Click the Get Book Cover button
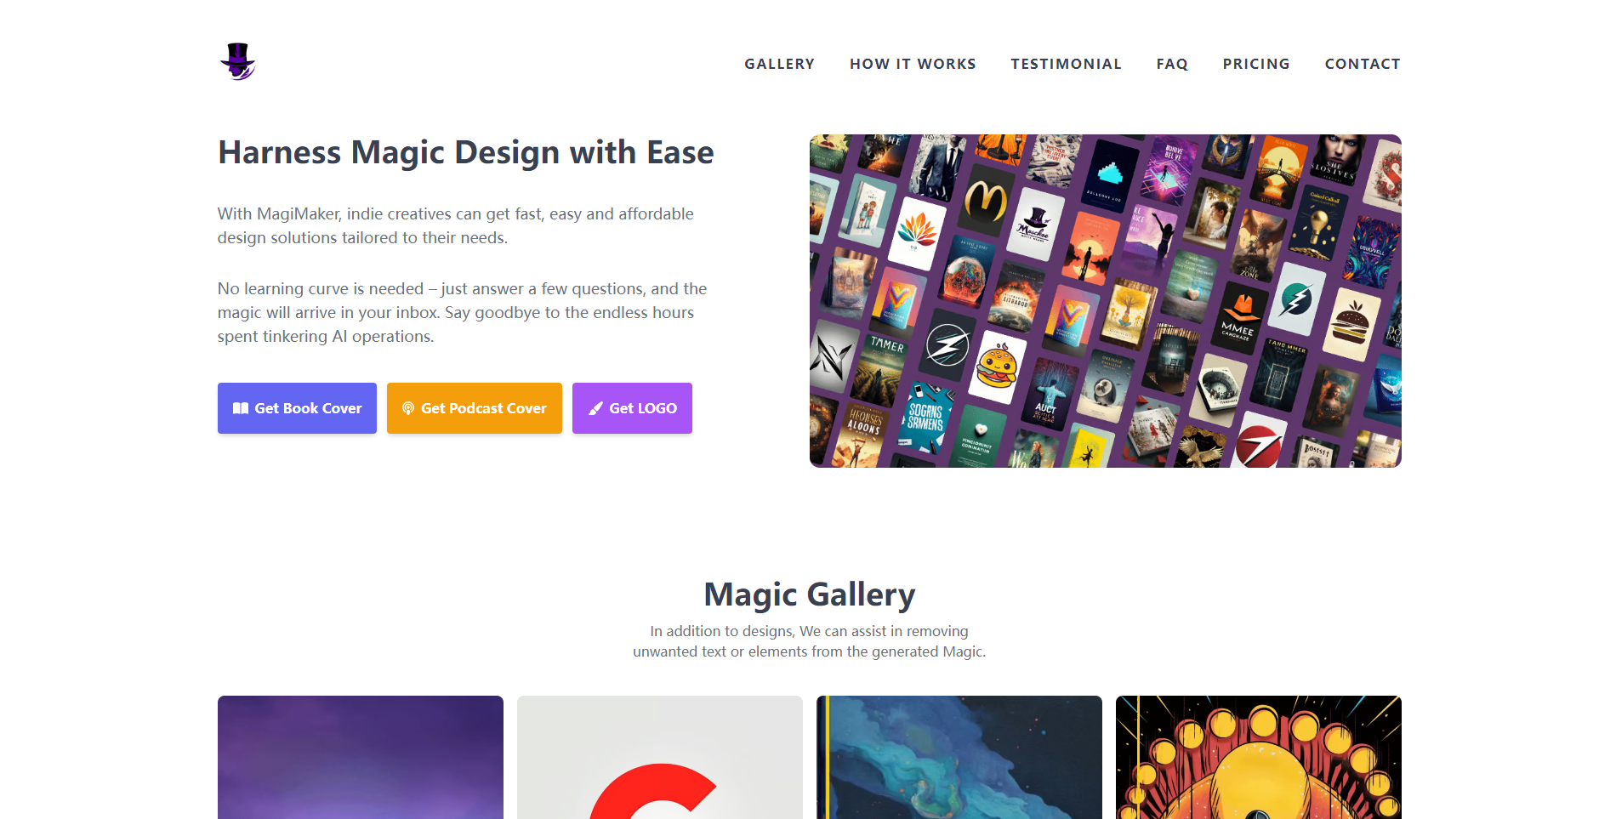This screenshot has height=819, width=1616. tap(297, 408)
